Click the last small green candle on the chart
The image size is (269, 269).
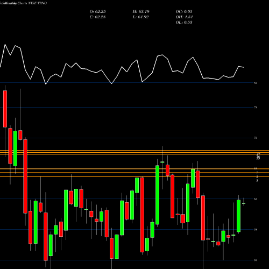[244, 203]
